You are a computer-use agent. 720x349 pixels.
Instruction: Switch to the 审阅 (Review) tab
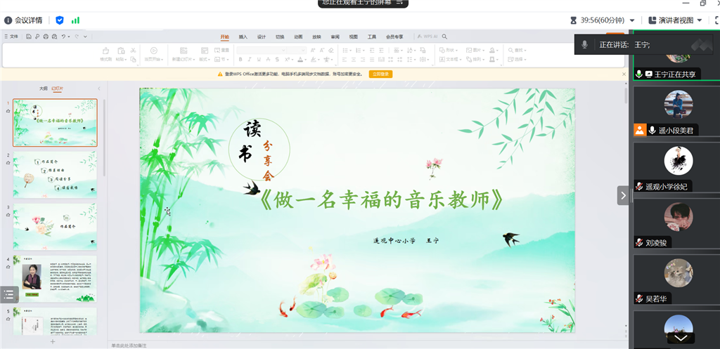pos(335,37)
